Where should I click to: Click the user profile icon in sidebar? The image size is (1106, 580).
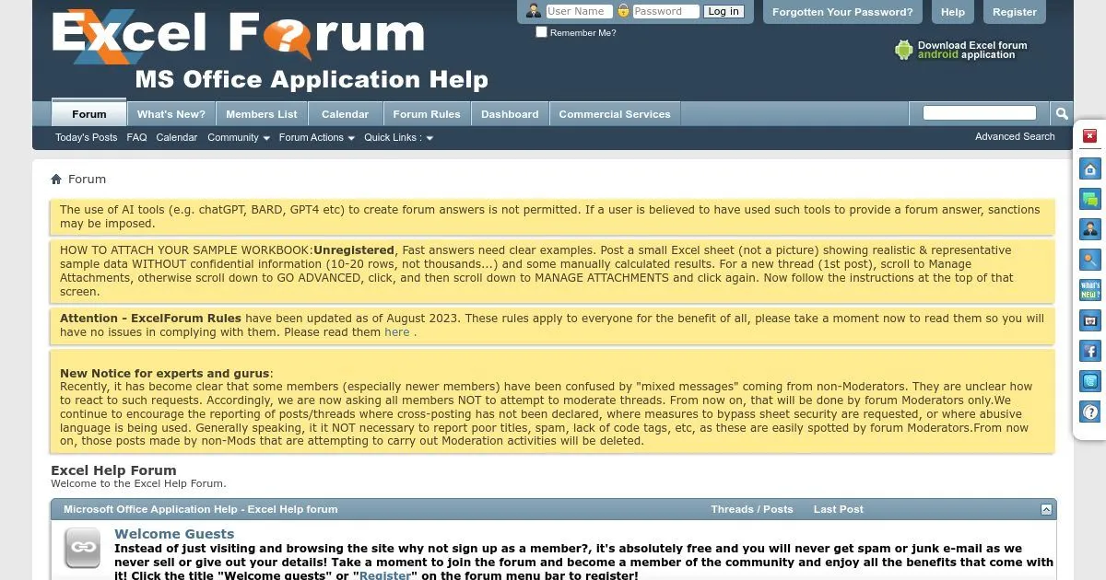(x=1090, y=229)
